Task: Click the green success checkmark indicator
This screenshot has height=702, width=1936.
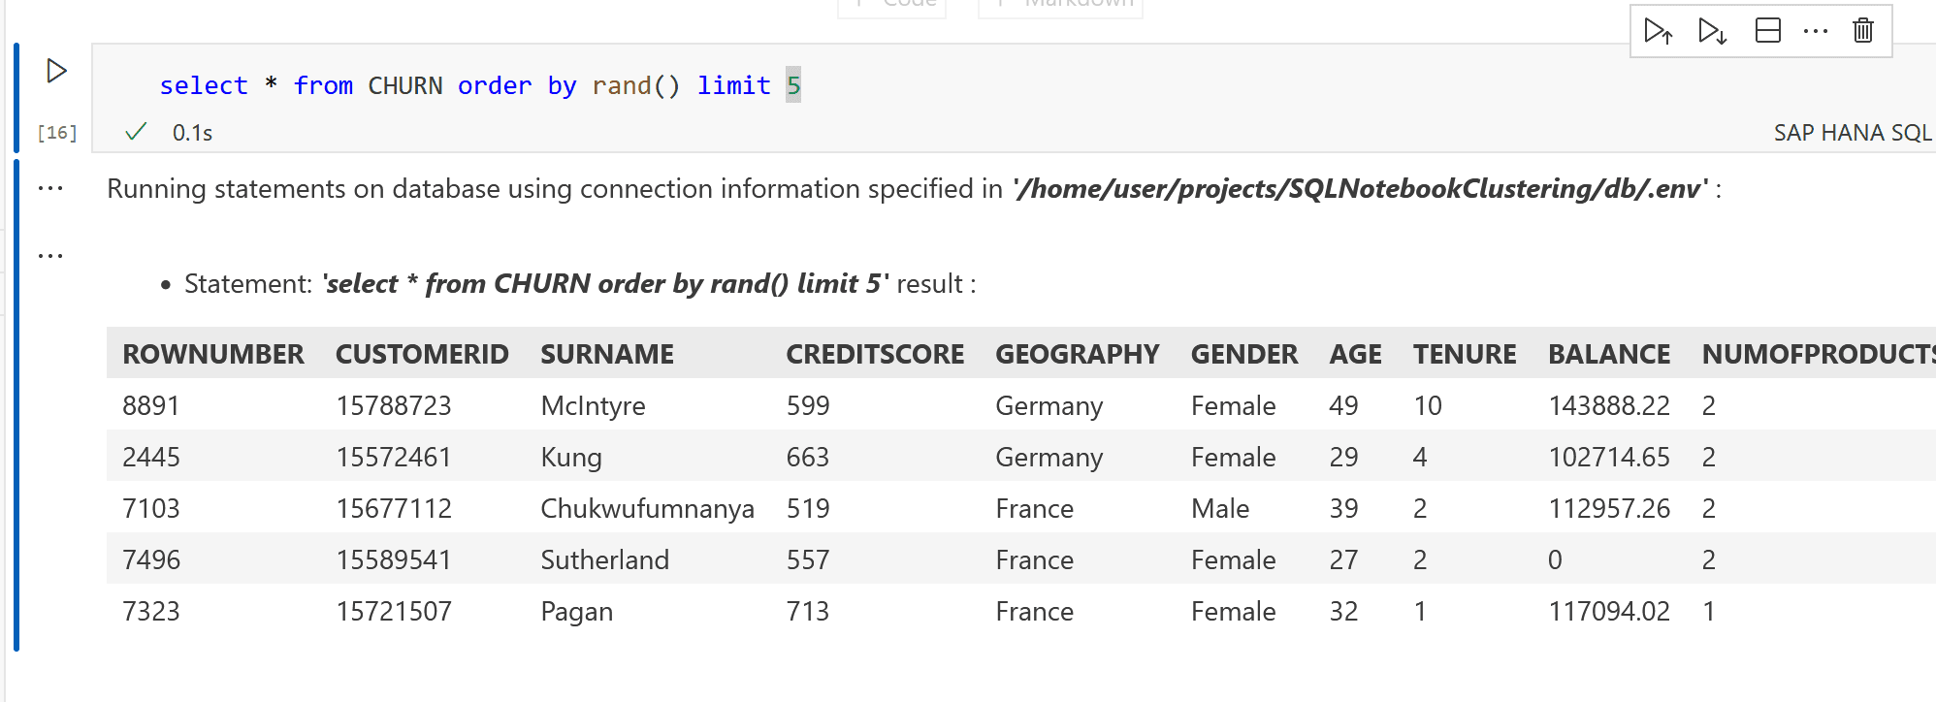Action: tap(138, 132)
